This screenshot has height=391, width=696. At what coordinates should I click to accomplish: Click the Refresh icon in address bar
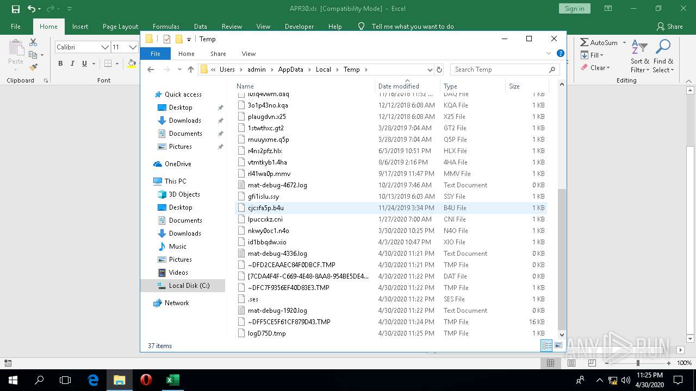point(439,70)
